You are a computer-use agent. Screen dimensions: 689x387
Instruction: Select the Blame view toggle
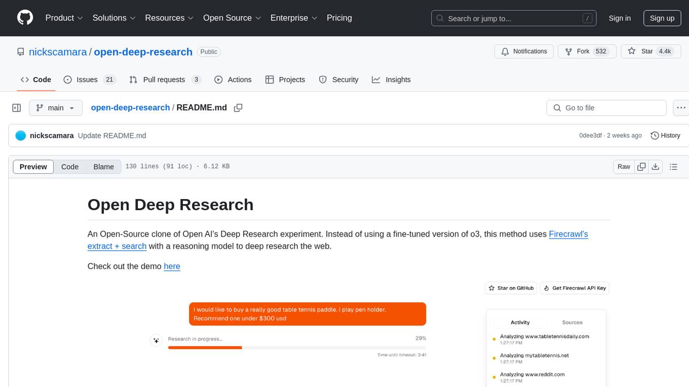(x=104, y=167)
